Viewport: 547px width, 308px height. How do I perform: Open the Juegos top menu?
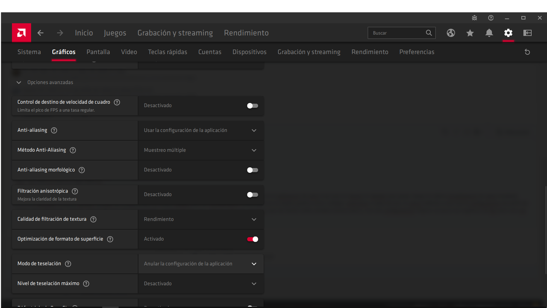[115, 33]
